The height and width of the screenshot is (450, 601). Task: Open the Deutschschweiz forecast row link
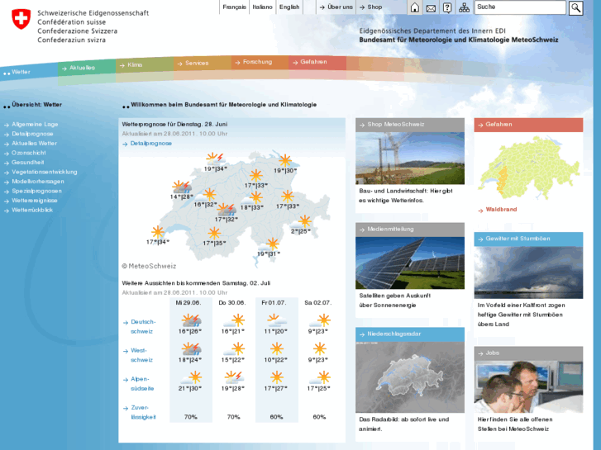143,326
